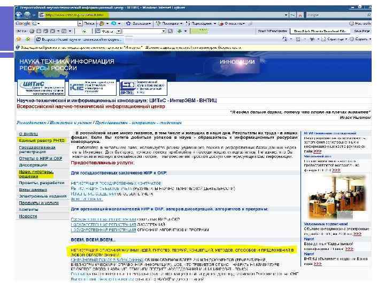The height and width of the screenshot is (289, 385).
Task: Select the Всероссийский научно-технический browser tab
Action: (79, 39)
